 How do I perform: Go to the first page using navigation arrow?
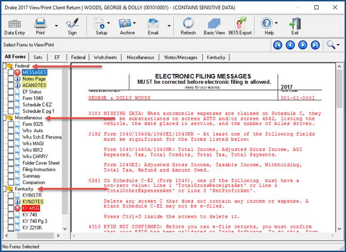(277, 45)
